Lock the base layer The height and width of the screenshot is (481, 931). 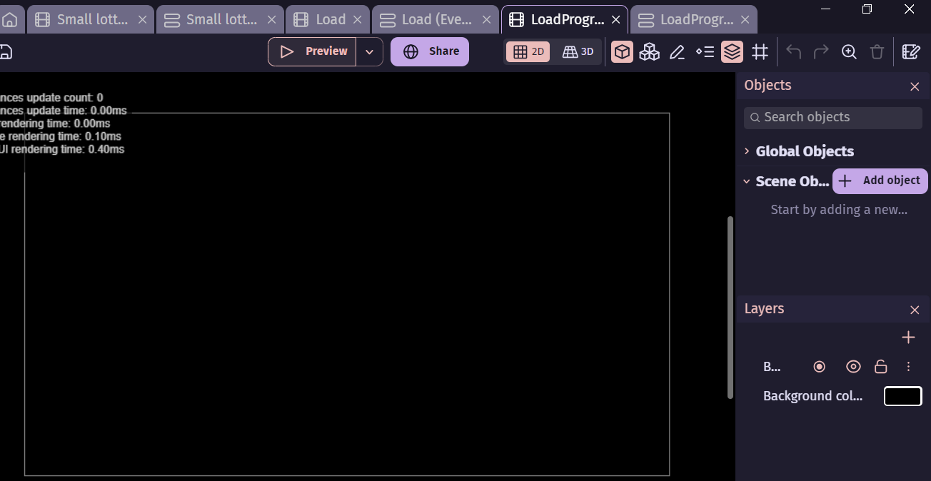coord(881,367)
